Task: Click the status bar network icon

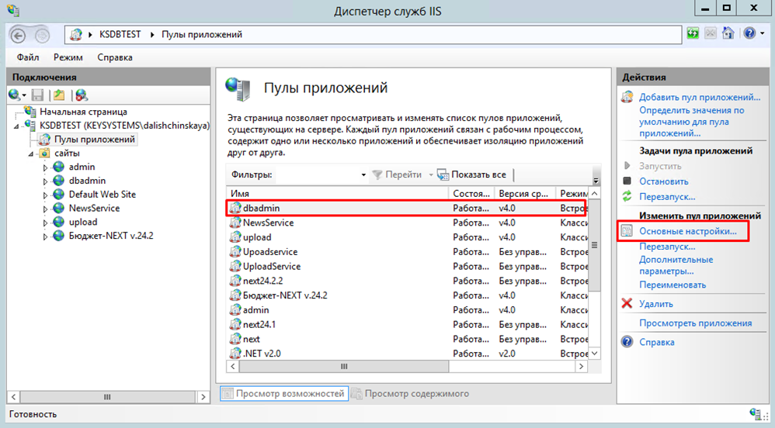Action: point(756,414)
